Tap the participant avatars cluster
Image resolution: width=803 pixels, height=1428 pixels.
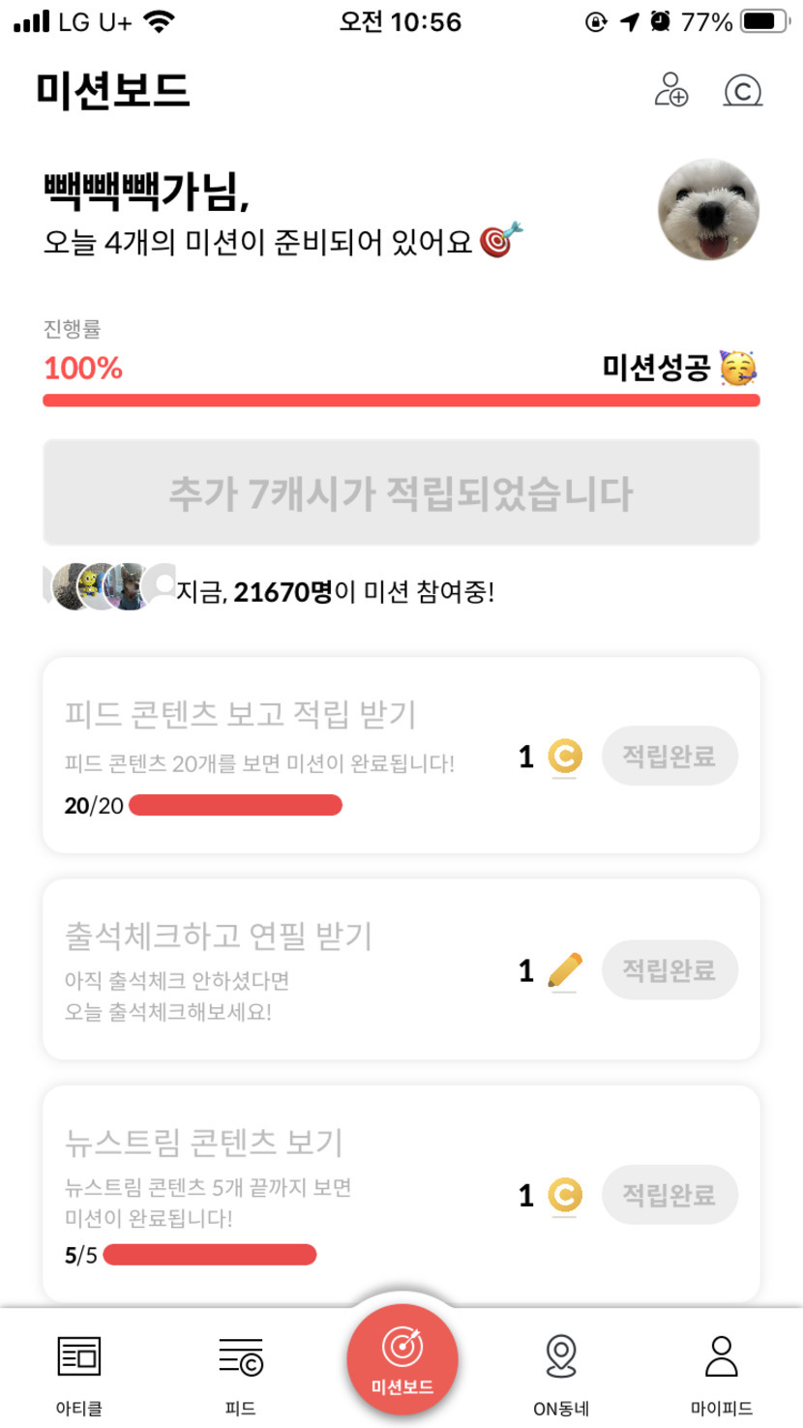coord(109,586)
